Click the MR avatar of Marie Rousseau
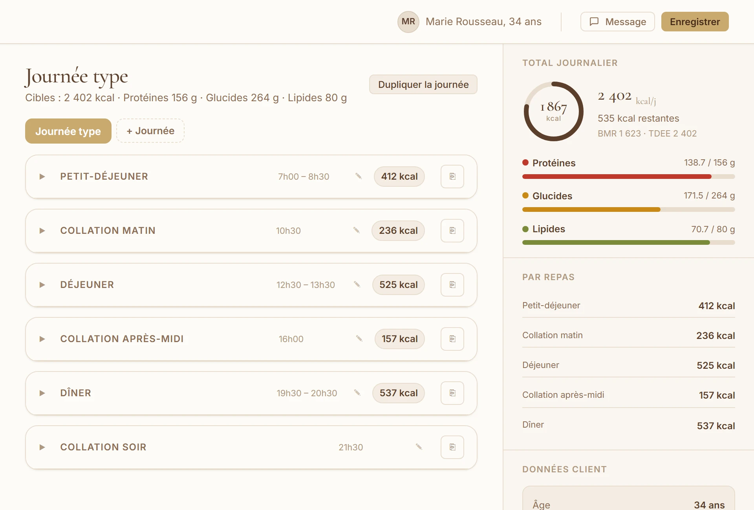754x510 pixels. [x=408, y=22]
